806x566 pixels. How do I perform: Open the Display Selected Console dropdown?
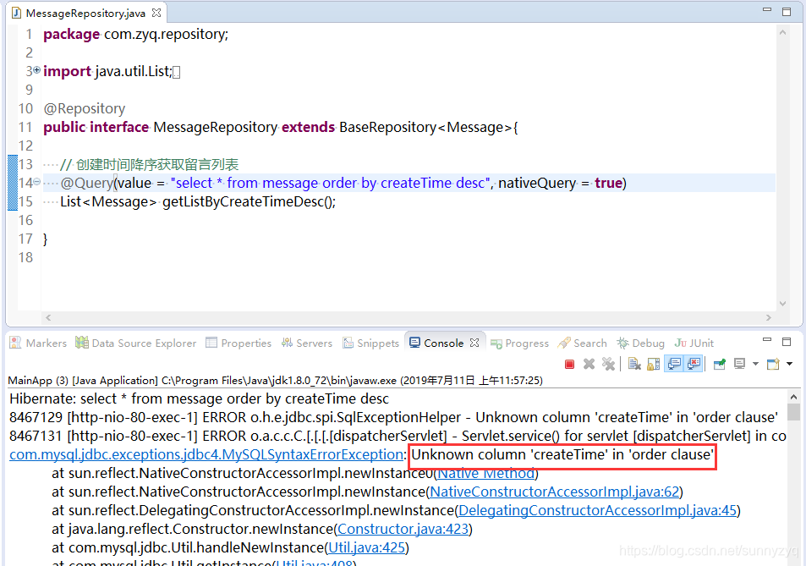754,364
